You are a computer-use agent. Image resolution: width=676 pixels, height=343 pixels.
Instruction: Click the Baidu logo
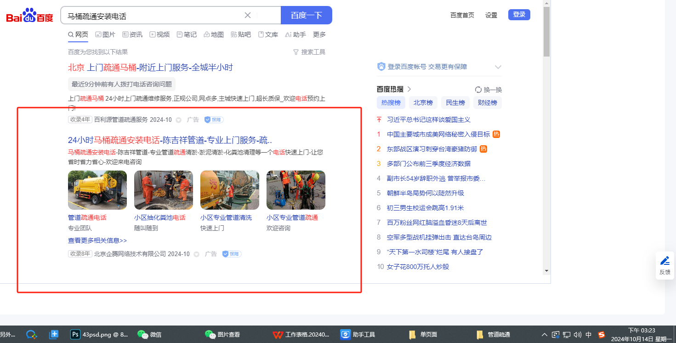click(x=30, y=16)
